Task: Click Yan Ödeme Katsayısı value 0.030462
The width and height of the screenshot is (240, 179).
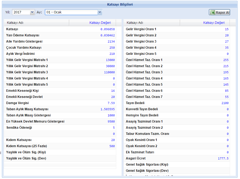Action: [107, 35]
